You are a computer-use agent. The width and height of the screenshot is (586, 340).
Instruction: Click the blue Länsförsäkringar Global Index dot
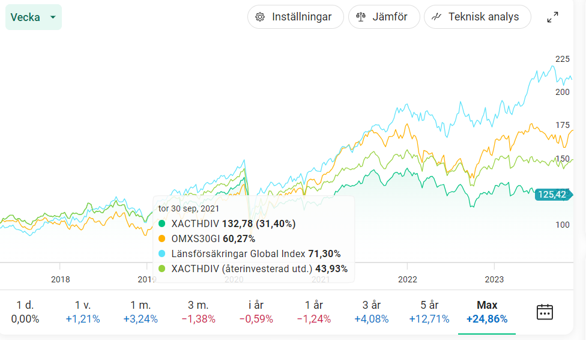[x=162, y=253]
